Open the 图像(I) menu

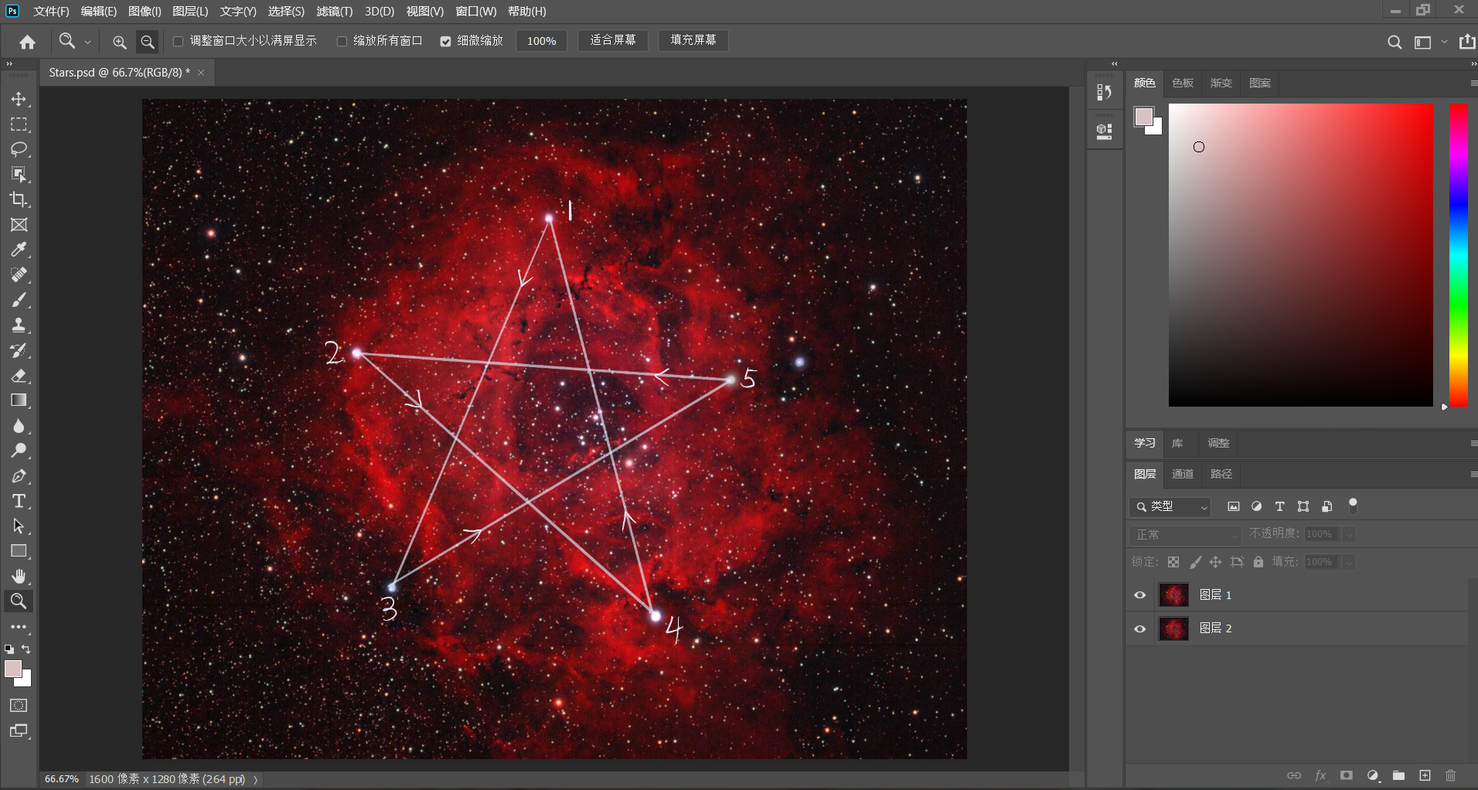[x=145, y=12]
